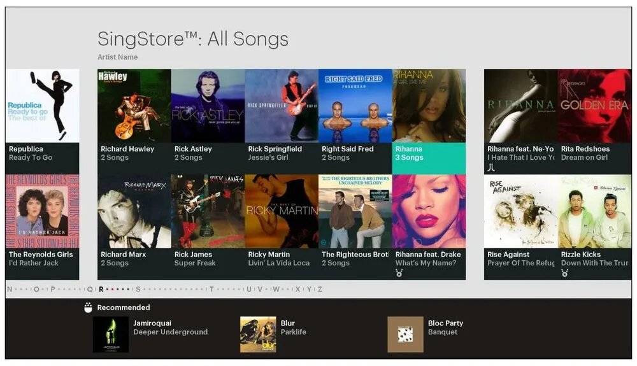This screenshot has width=637, height=366.
Task: Click the SingStore All Songs title
Action: click(x=193, y=39)
